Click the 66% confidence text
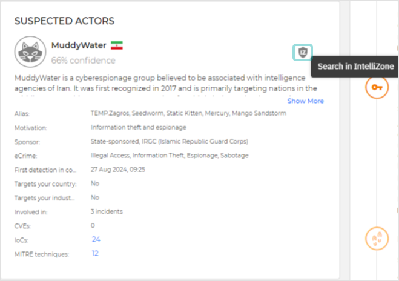Image resolution: width=399 pixels, height=281 pixels. pyautogui.click(x=83, y=61)
